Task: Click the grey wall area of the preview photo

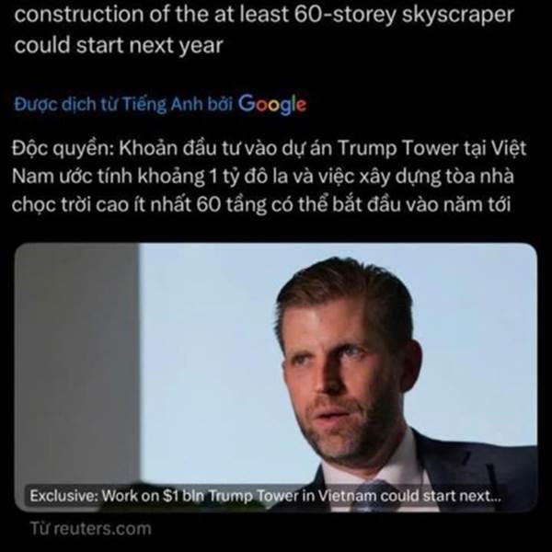Action: point(76,362)
